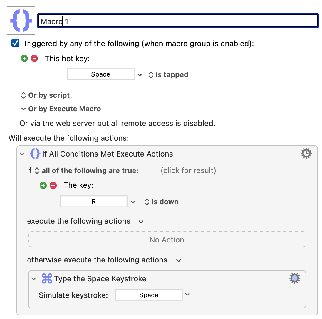Screen dimensions: 322x319
Task: Open hot key Space dropdown arrow
Action: (x=140, y=75)
